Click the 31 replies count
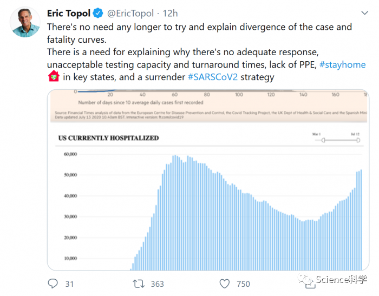379x296 pixels. (x=69, y=284)
